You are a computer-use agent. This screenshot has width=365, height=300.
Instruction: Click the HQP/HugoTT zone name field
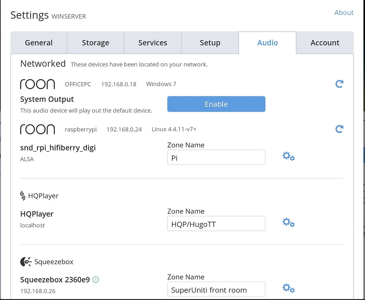(216, 224)
